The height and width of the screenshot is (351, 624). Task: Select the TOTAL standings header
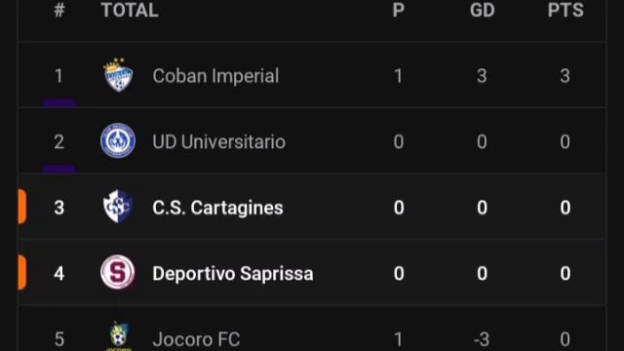point(130,10)
